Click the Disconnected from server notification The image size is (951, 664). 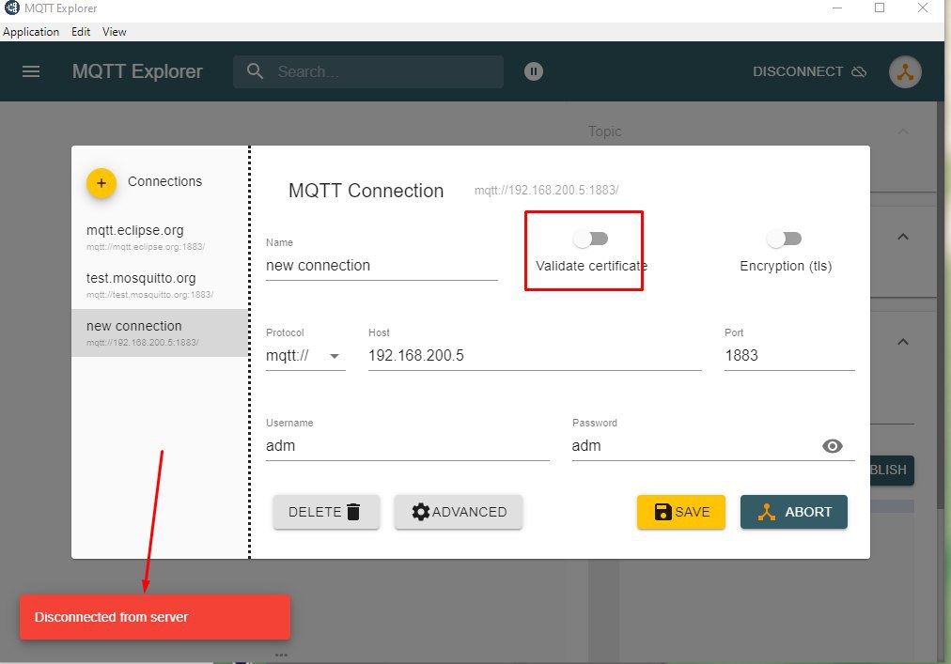[155, 617]
